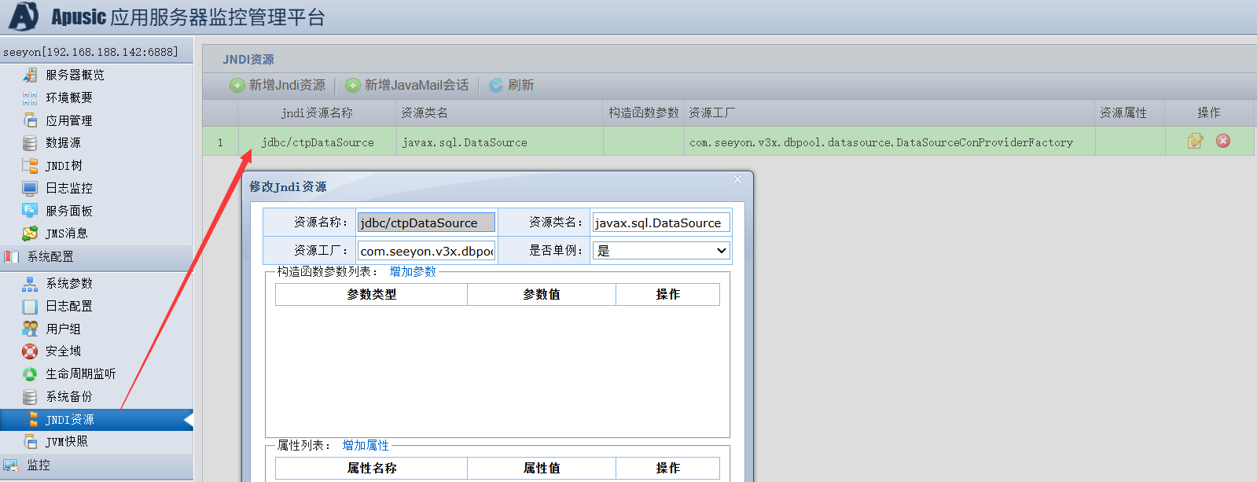The image size is (1257, 482).
Task: Click the 安全域 lifebuoy icon in sidebar
Action: (30, 351)
